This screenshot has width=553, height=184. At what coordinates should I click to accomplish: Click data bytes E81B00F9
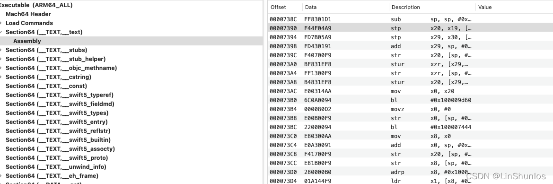[318, 163]
